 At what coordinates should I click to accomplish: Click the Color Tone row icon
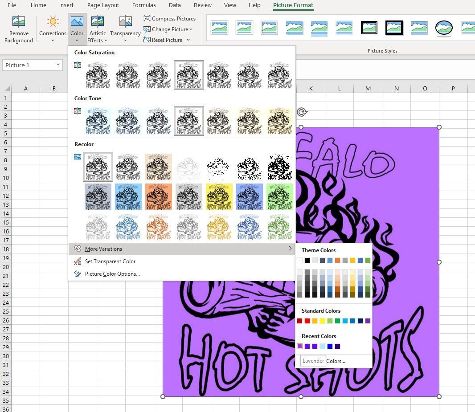[78, 111]
